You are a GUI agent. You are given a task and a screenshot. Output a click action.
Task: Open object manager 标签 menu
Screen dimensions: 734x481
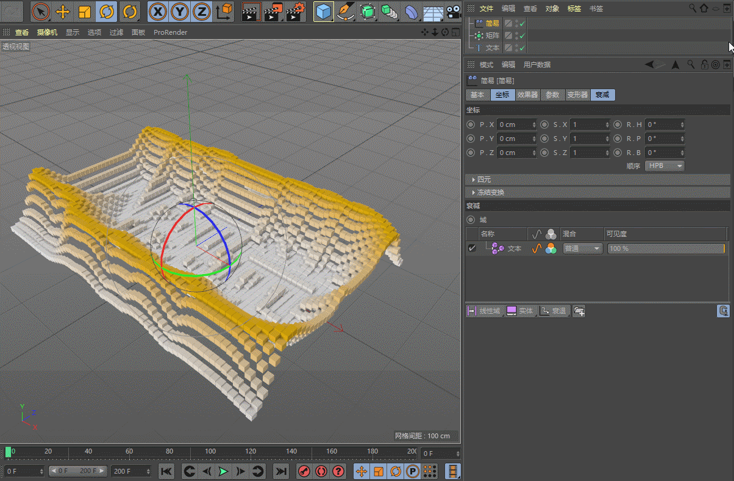[574, 9]
